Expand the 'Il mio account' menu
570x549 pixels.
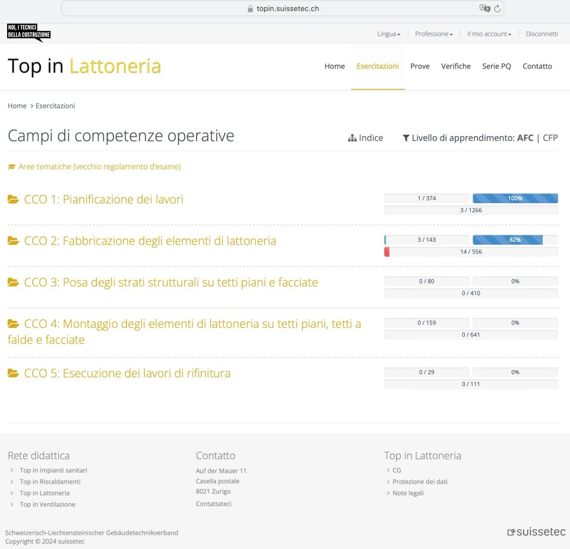coord(489,34)
